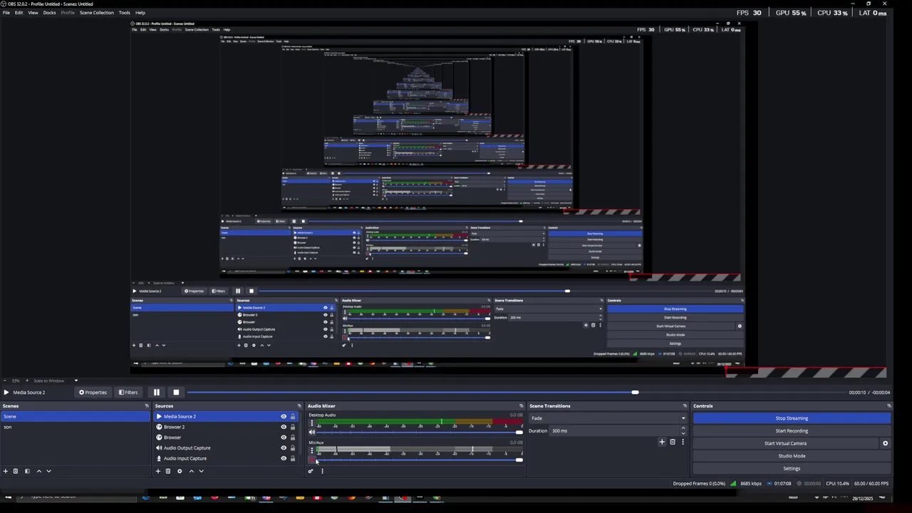The width and height of the screenshot is (912, 513).
Task: Select the 'son' scene
Action: [75, 427]
